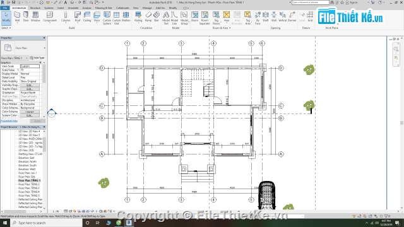
Task: Select the Model Line tool
Action: 174,18
